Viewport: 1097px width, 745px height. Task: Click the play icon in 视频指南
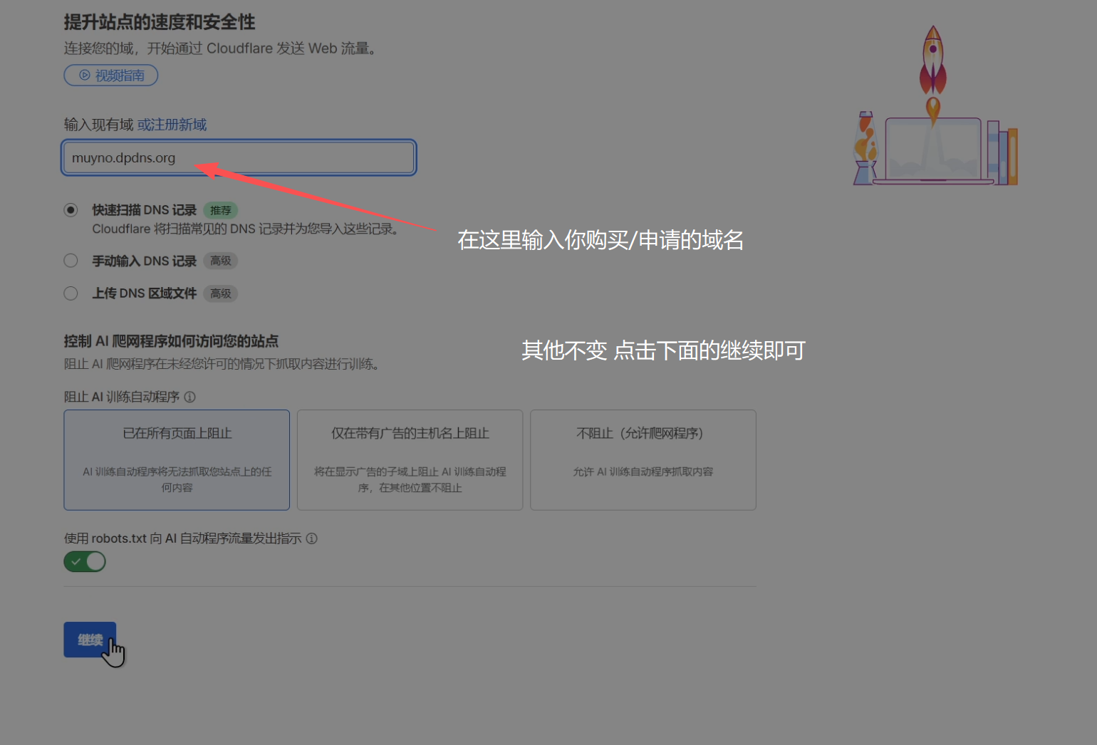85,75
